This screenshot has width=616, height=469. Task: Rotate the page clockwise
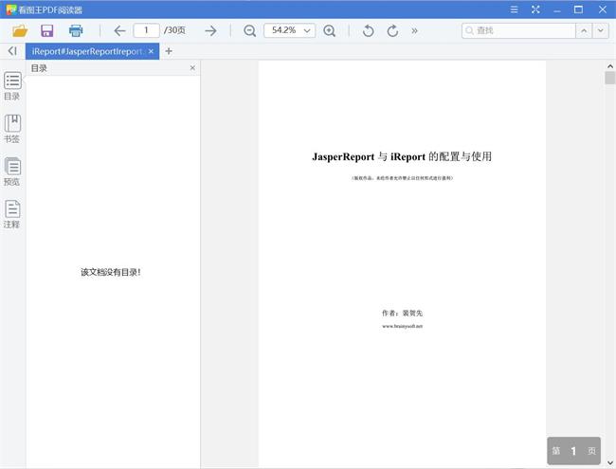[x=392, y=30]
